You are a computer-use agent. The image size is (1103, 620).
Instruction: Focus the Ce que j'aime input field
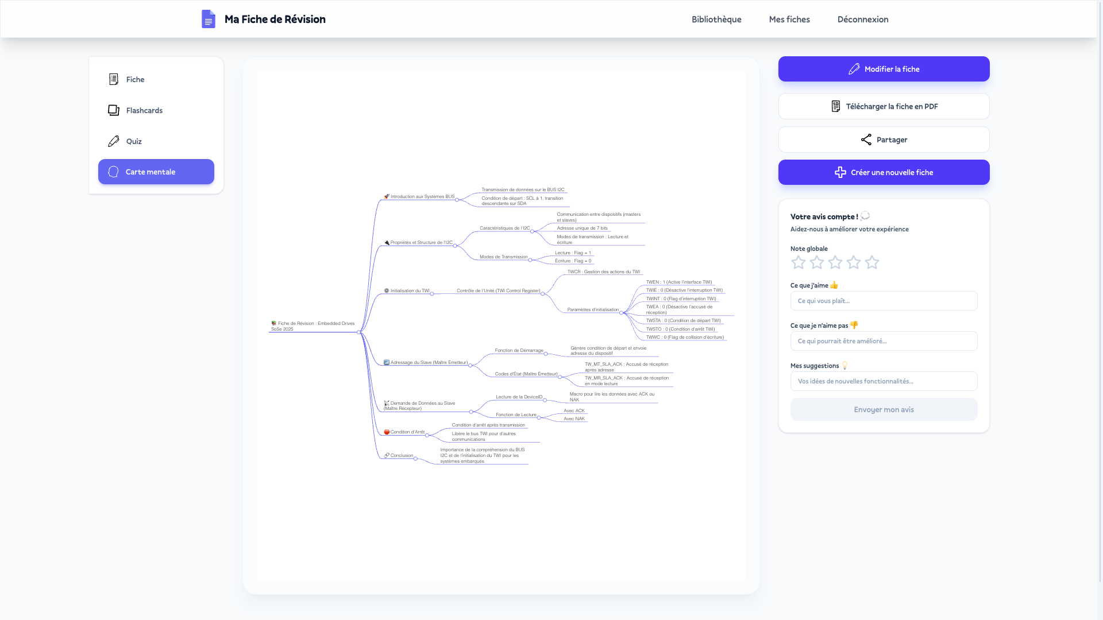(x=884, y=301)
